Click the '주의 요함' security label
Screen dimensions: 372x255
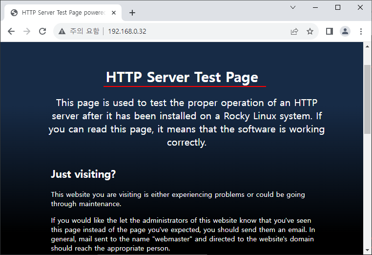click(x=84, y=31)
